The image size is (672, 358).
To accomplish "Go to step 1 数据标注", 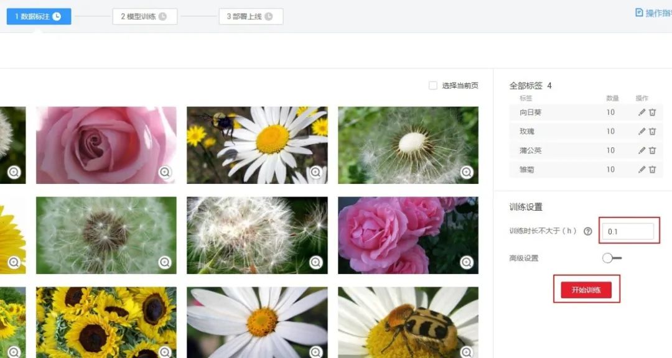I will click(39, 16).
